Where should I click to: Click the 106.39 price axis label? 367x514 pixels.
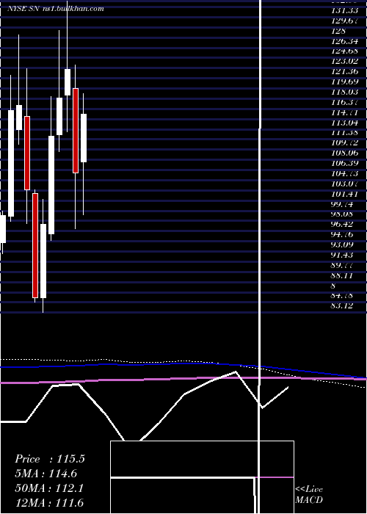(345, 163)
